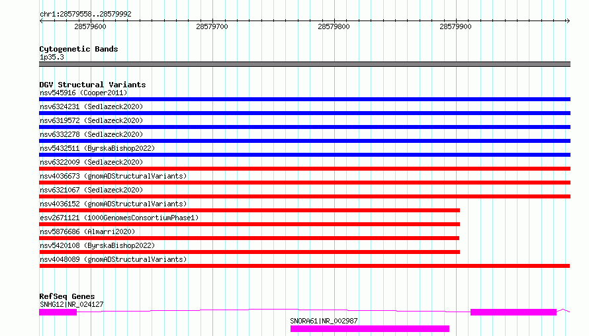Click the 28579700 ruler position label
Viewport: 589px width, 336px height.
(212, 26)
